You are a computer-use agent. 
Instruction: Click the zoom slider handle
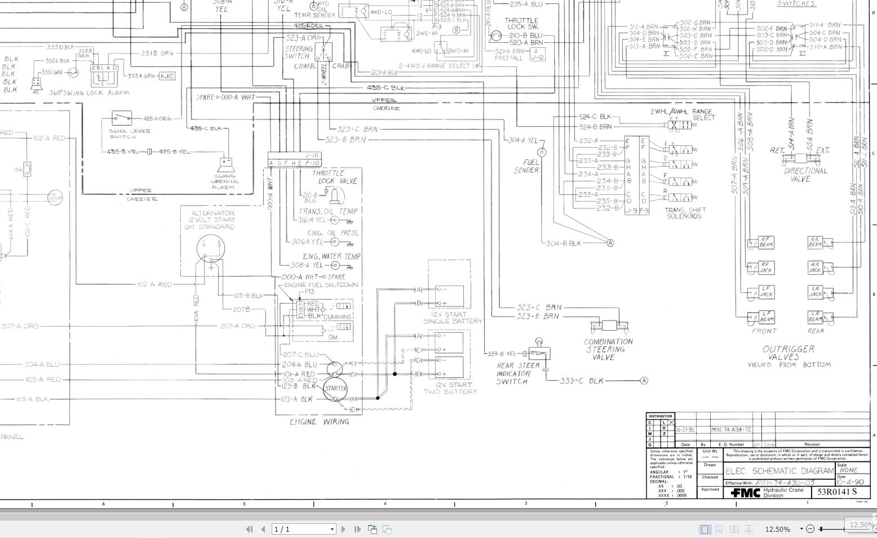[822, 529]
